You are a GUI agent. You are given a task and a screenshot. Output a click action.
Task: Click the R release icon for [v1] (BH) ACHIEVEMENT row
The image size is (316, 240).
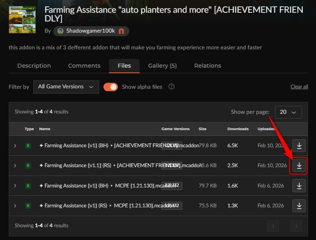tap(28, 146)
